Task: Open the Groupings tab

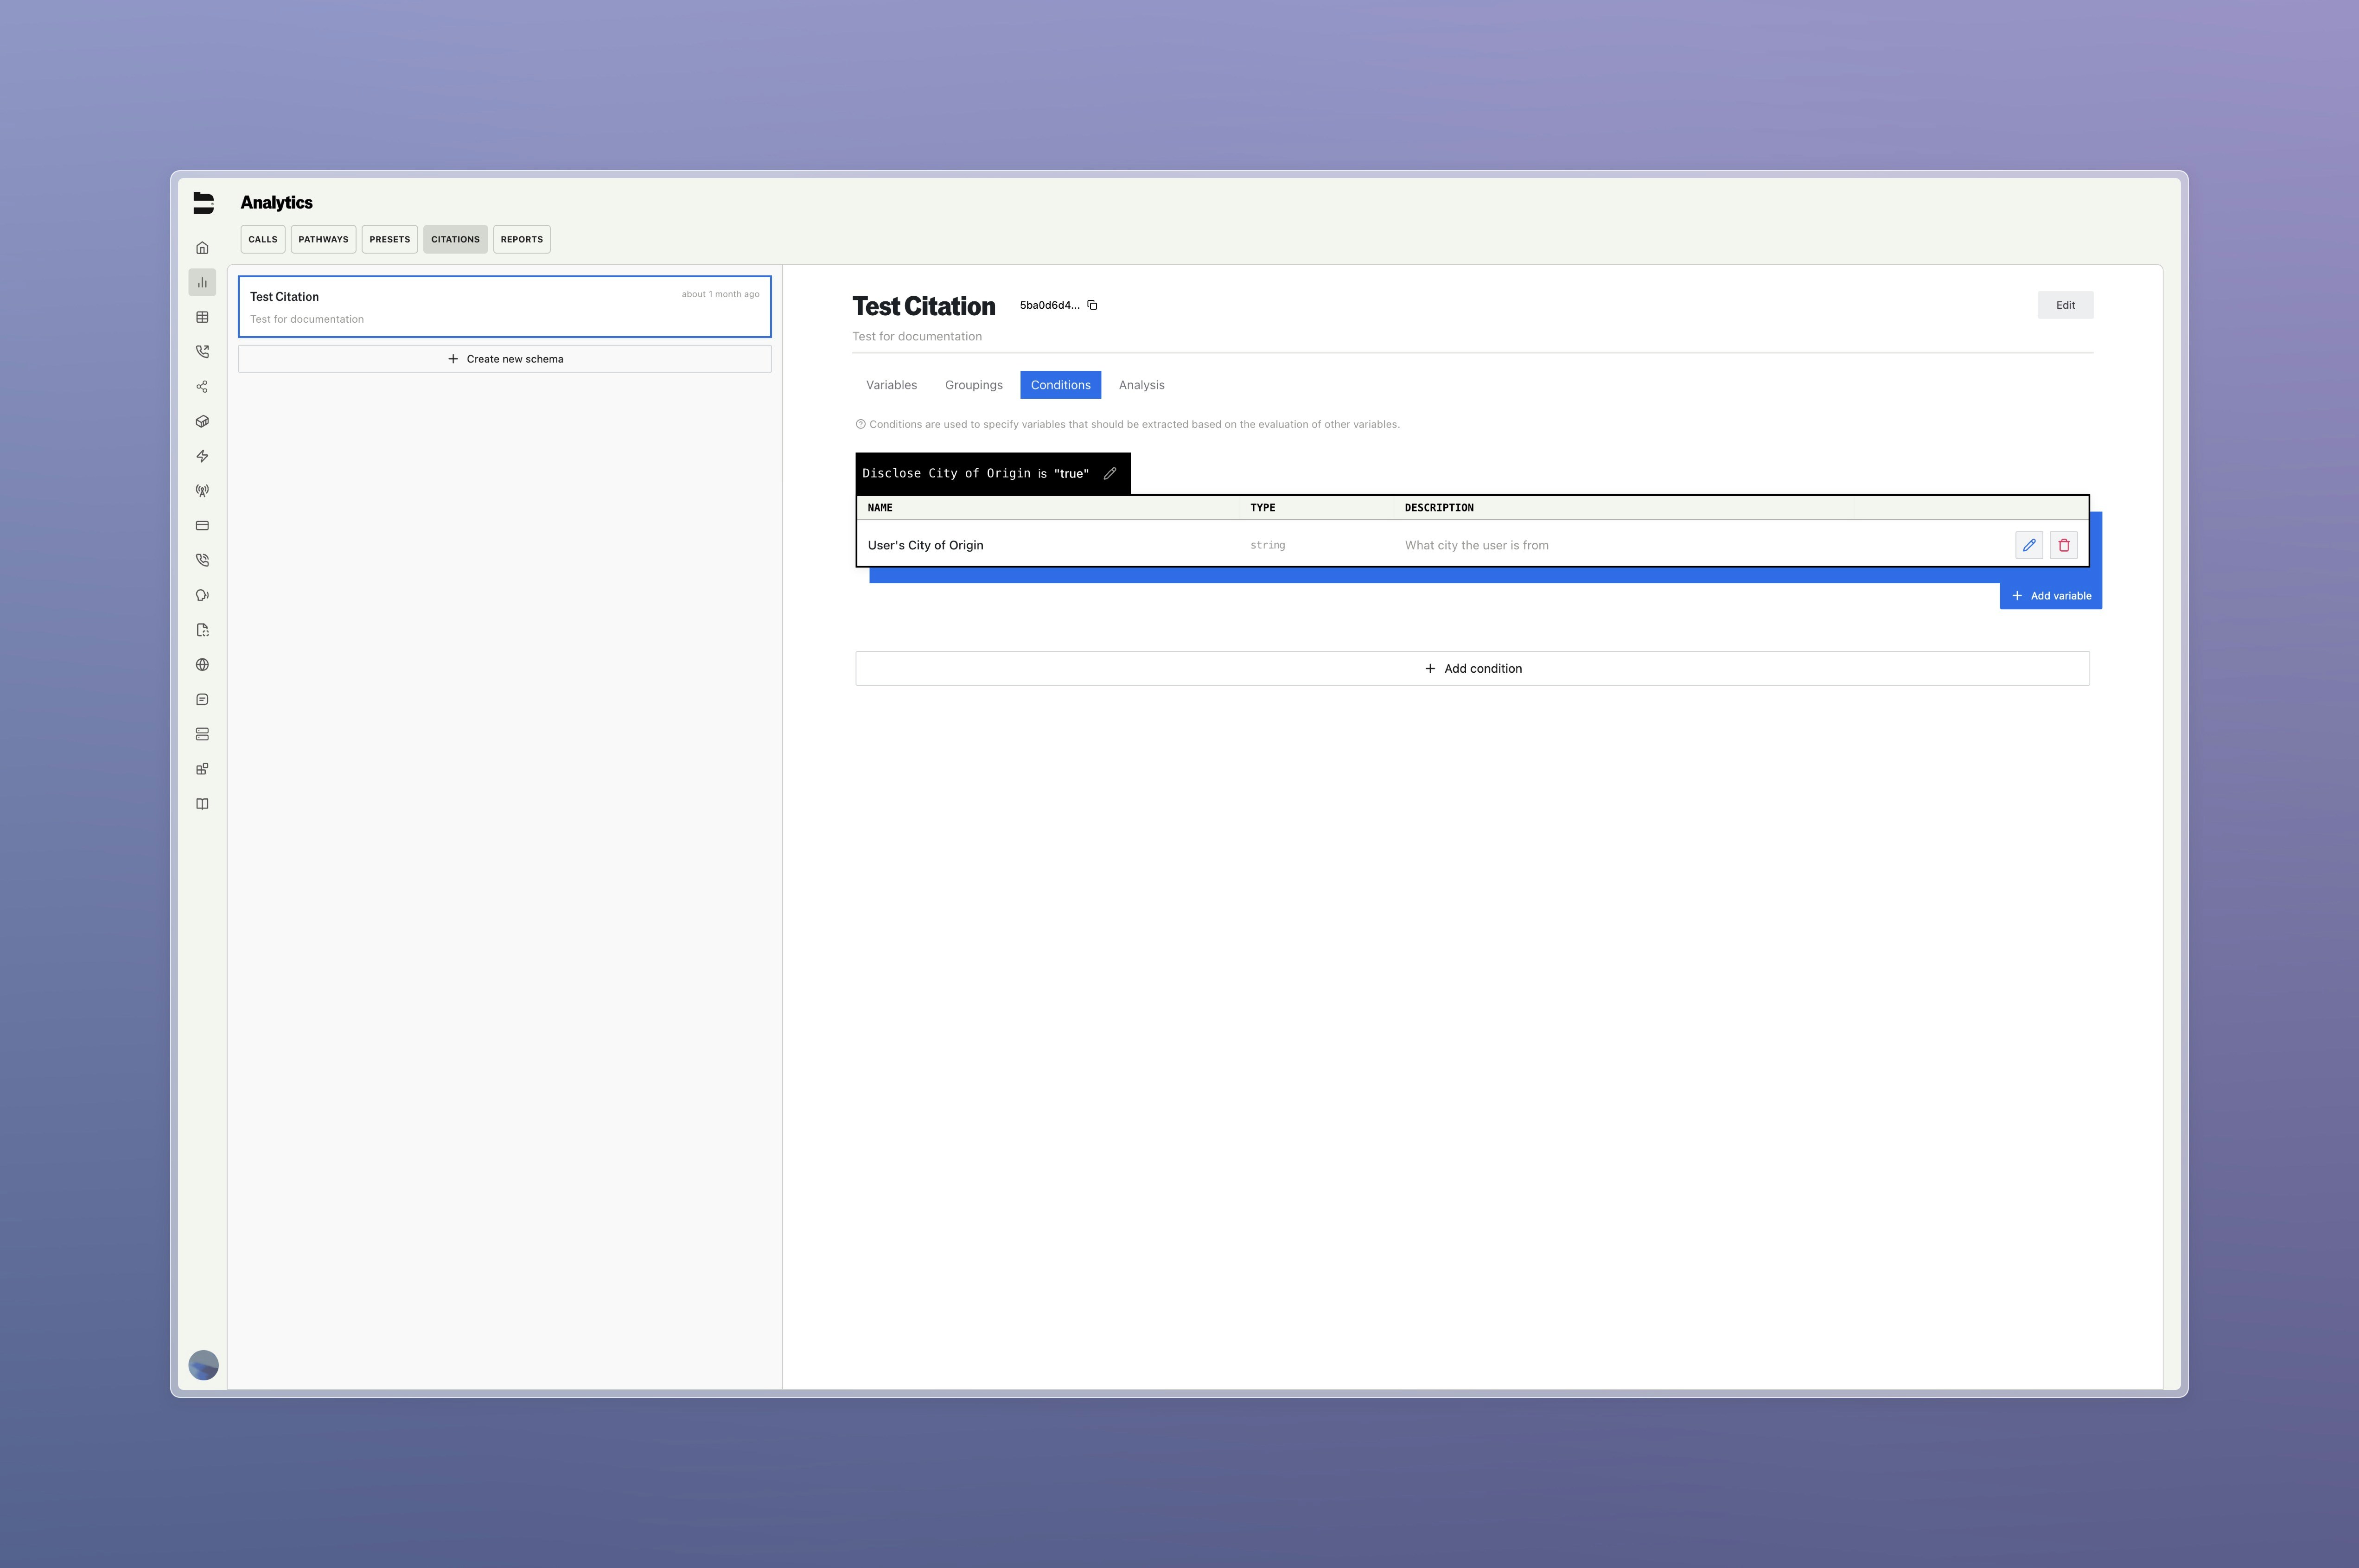Action: (x=973, y=385)
